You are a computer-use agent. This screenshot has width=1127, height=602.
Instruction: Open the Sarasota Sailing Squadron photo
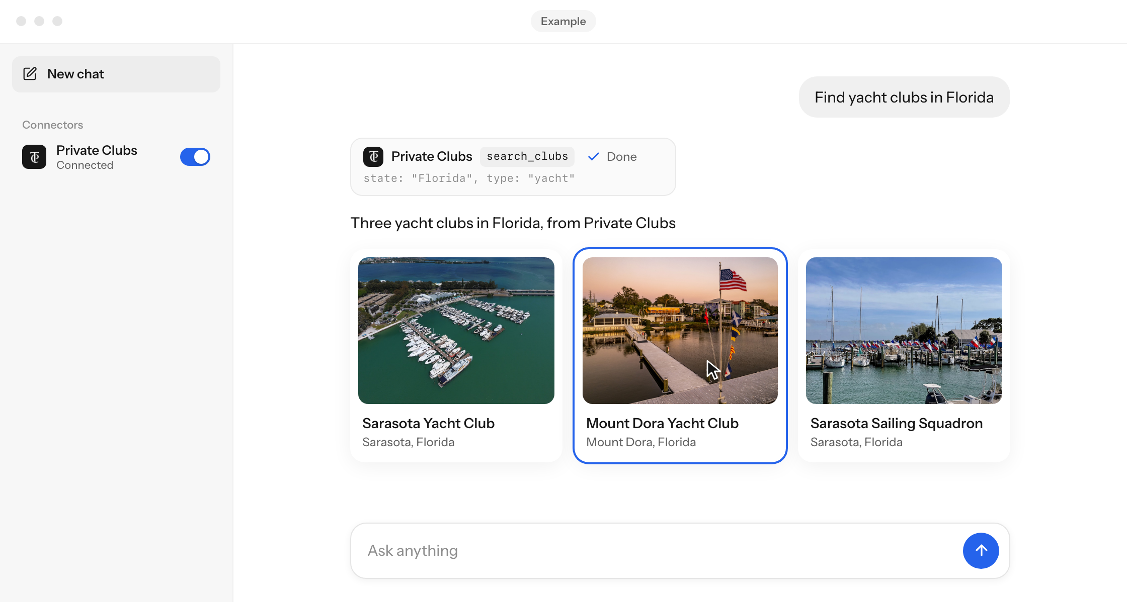pyautogui.click(x=904, y=331)
